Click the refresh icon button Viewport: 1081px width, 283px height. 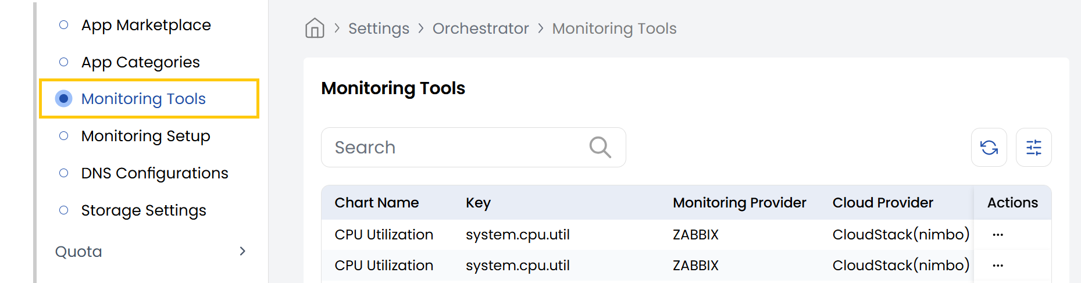[989, 148]
